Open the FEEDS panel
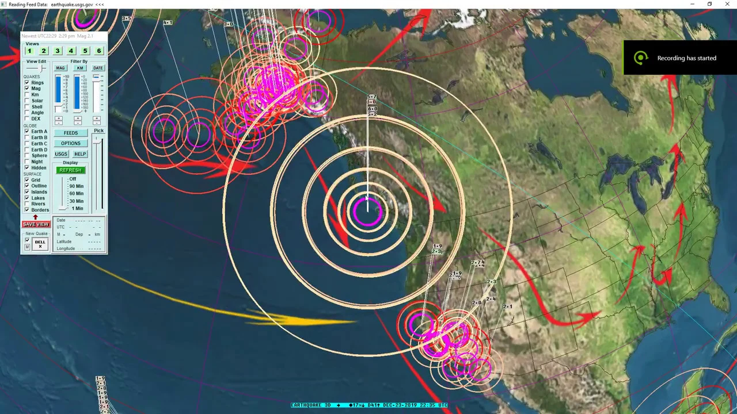 [x=71, y=133]
